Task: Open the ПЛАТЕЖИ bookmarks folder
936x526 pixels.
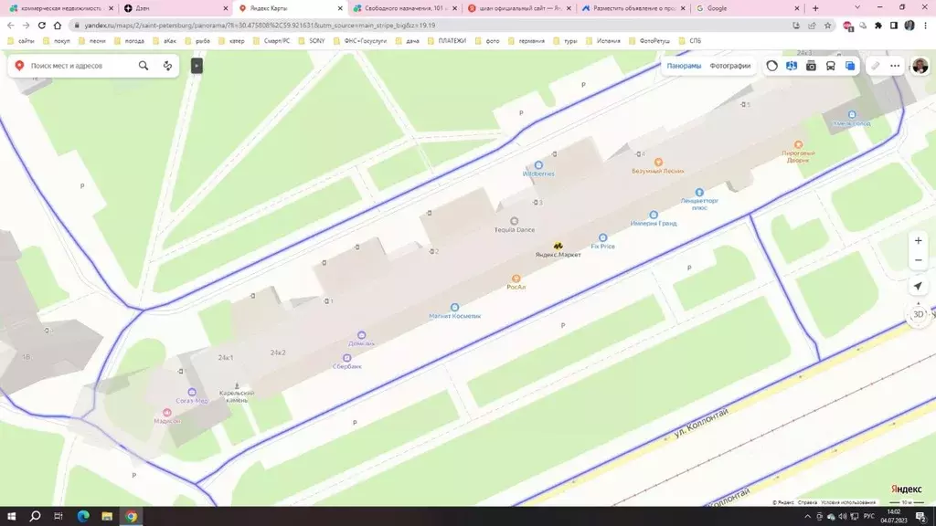Action: pyautogui.click(x=447, y=41)
